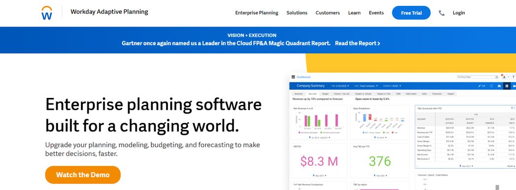Select the Top Lines dashboard tab
Image resolution: width=516 pixels, height=190 pixels.
point(312,94)
